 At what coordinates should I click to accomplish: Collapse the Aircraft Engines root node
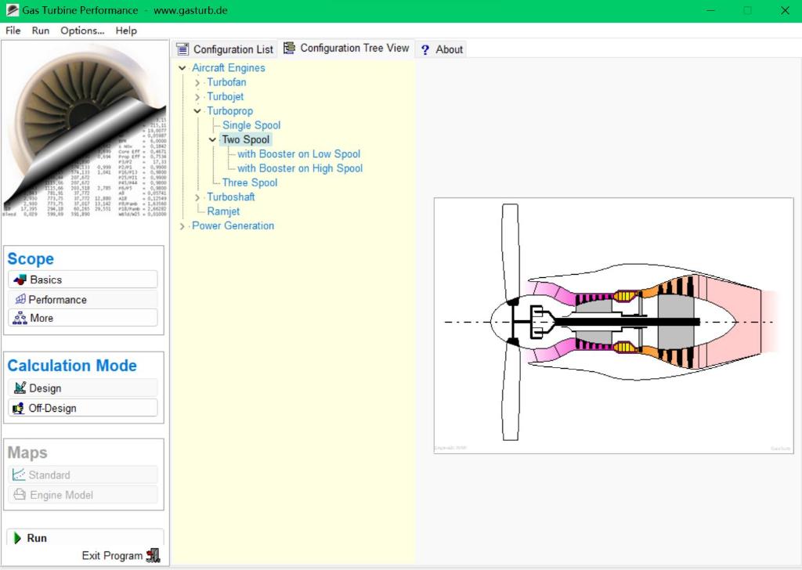click(x=182, y=67)
